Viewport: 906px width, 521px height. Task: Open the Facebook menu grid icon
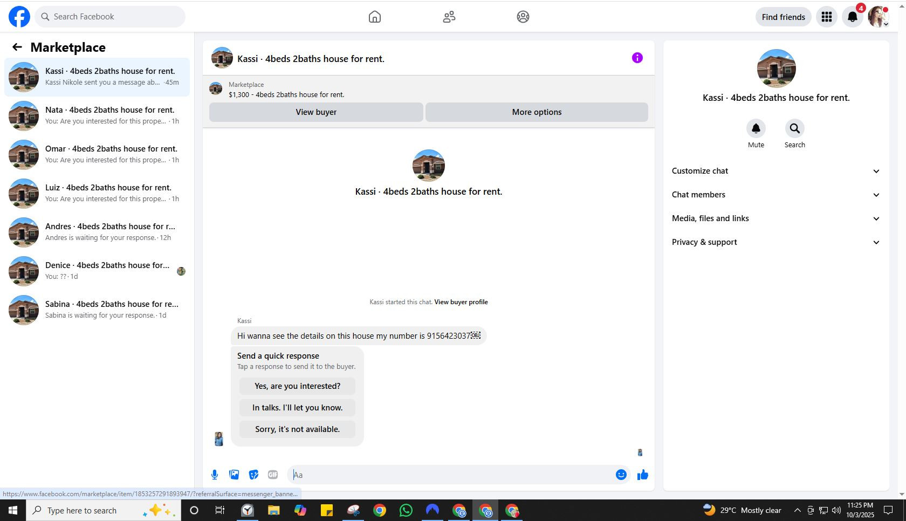coord(827,17)
